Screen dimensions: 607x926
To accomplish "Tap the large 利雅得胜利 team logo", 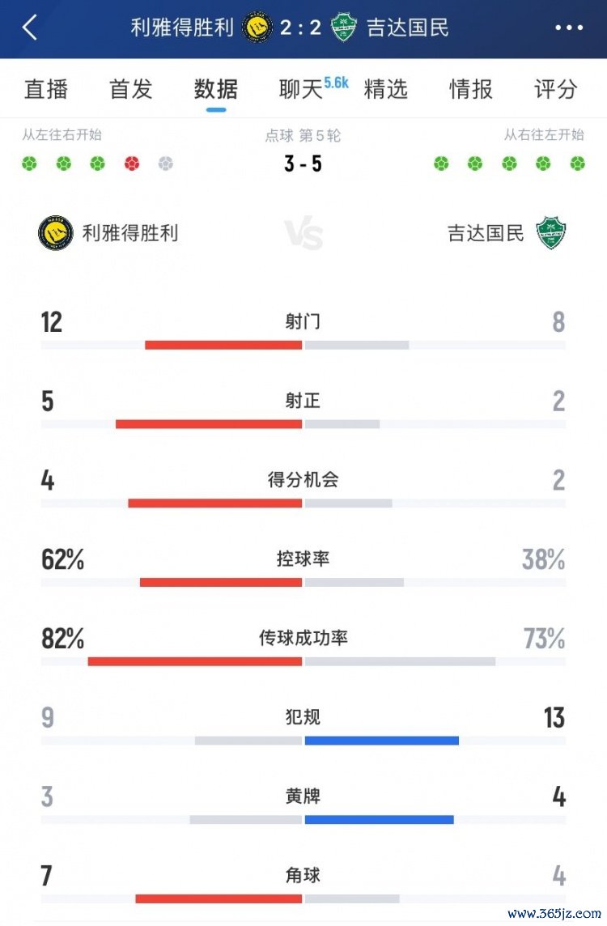I will [x=55, y=234].
